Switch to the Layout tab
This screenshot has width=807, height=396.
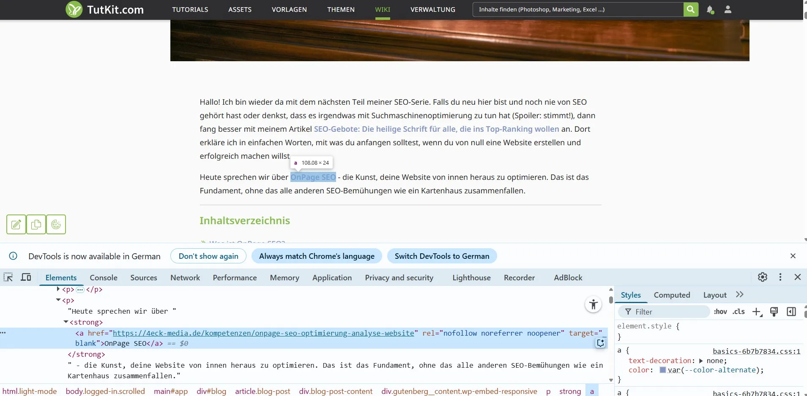click(715, 295)
